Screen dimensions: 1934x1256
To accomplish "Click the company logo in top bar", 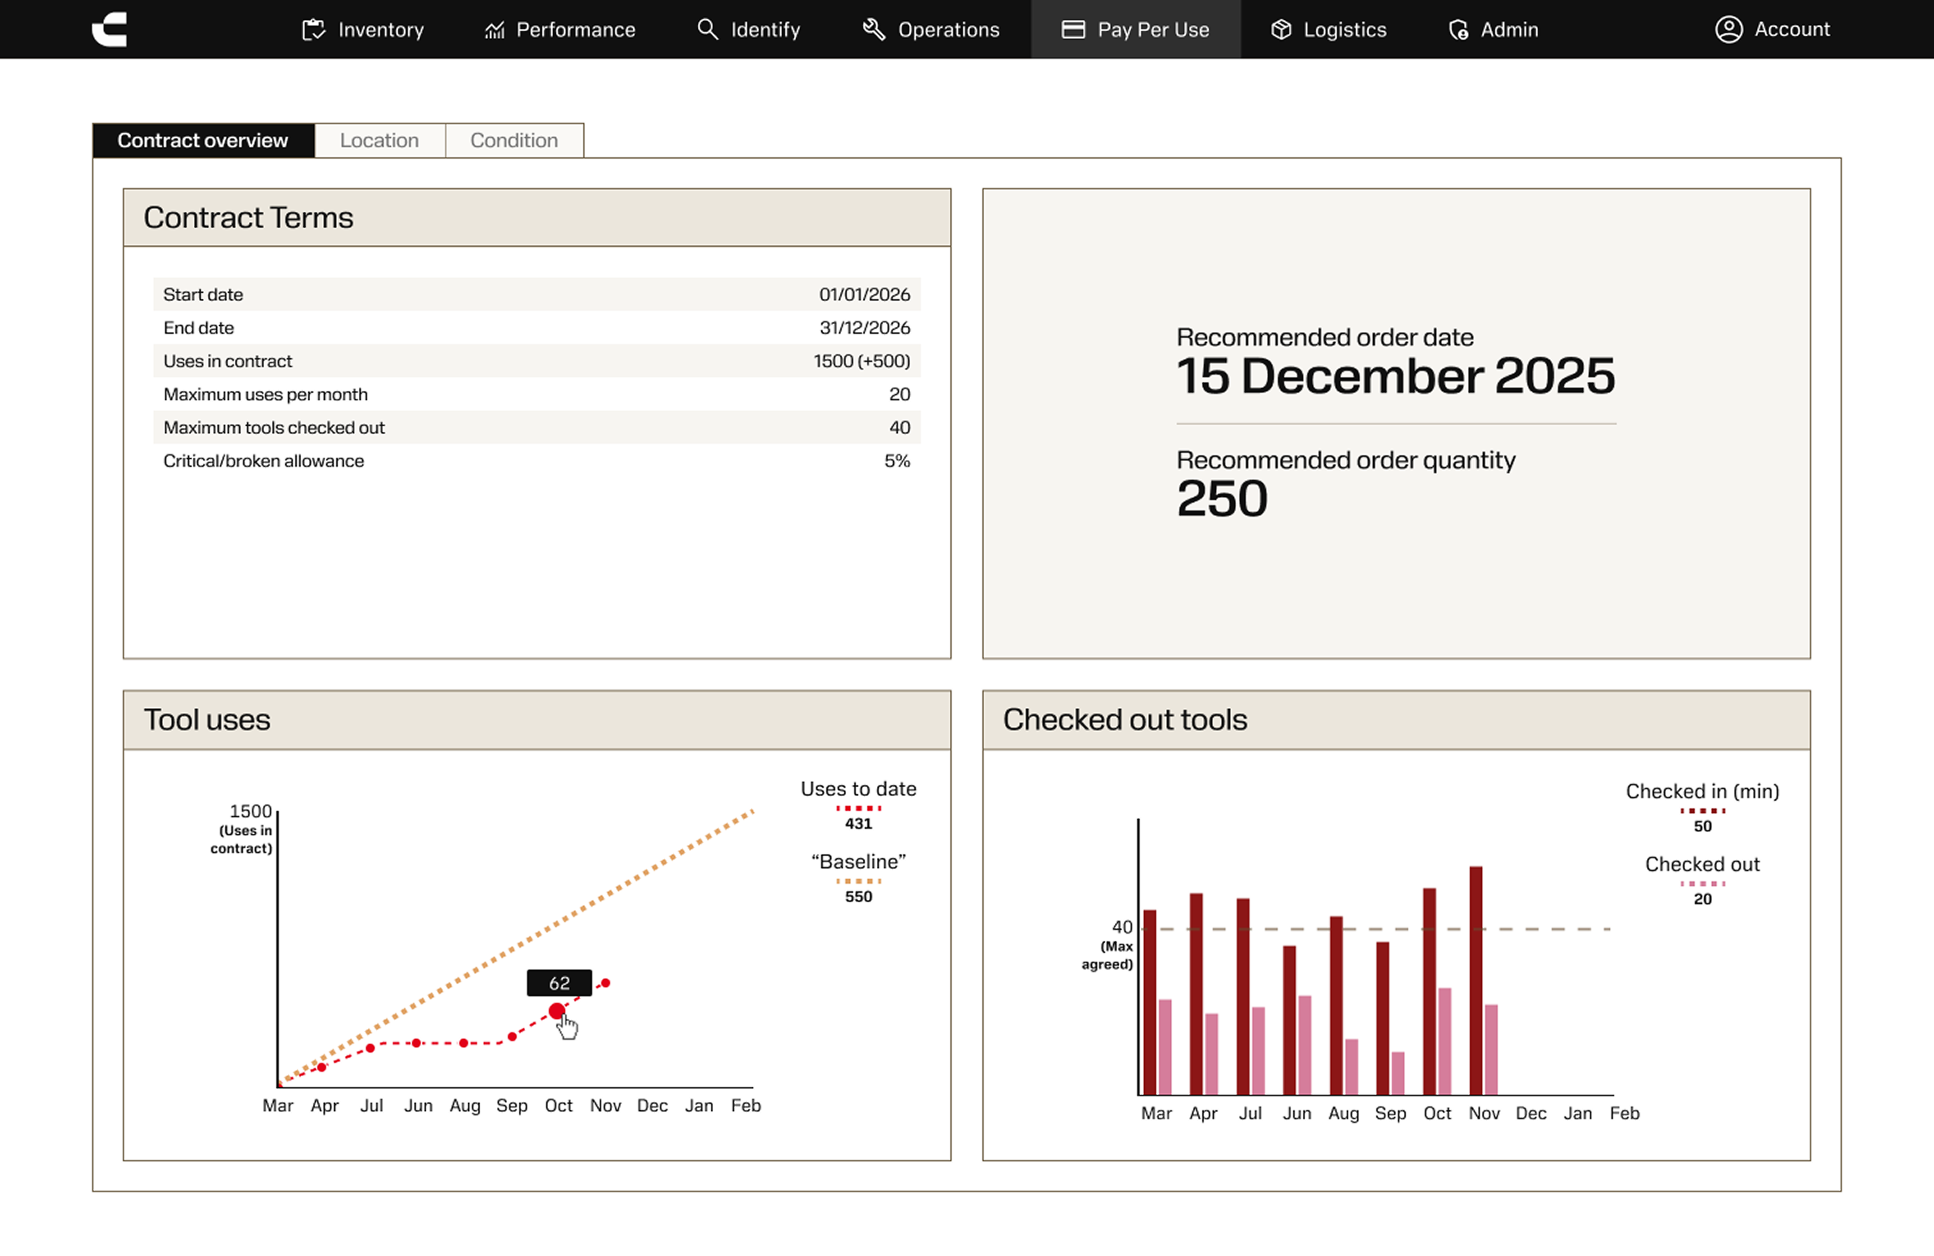I will [110, 29].
